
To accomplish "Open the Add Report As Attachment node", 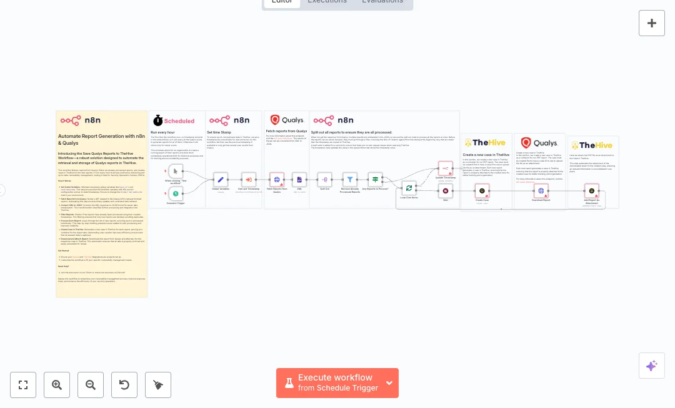I will coord(591,191).
